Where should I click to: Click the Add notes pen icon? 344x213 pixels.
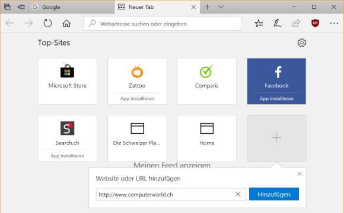[278, 23]
